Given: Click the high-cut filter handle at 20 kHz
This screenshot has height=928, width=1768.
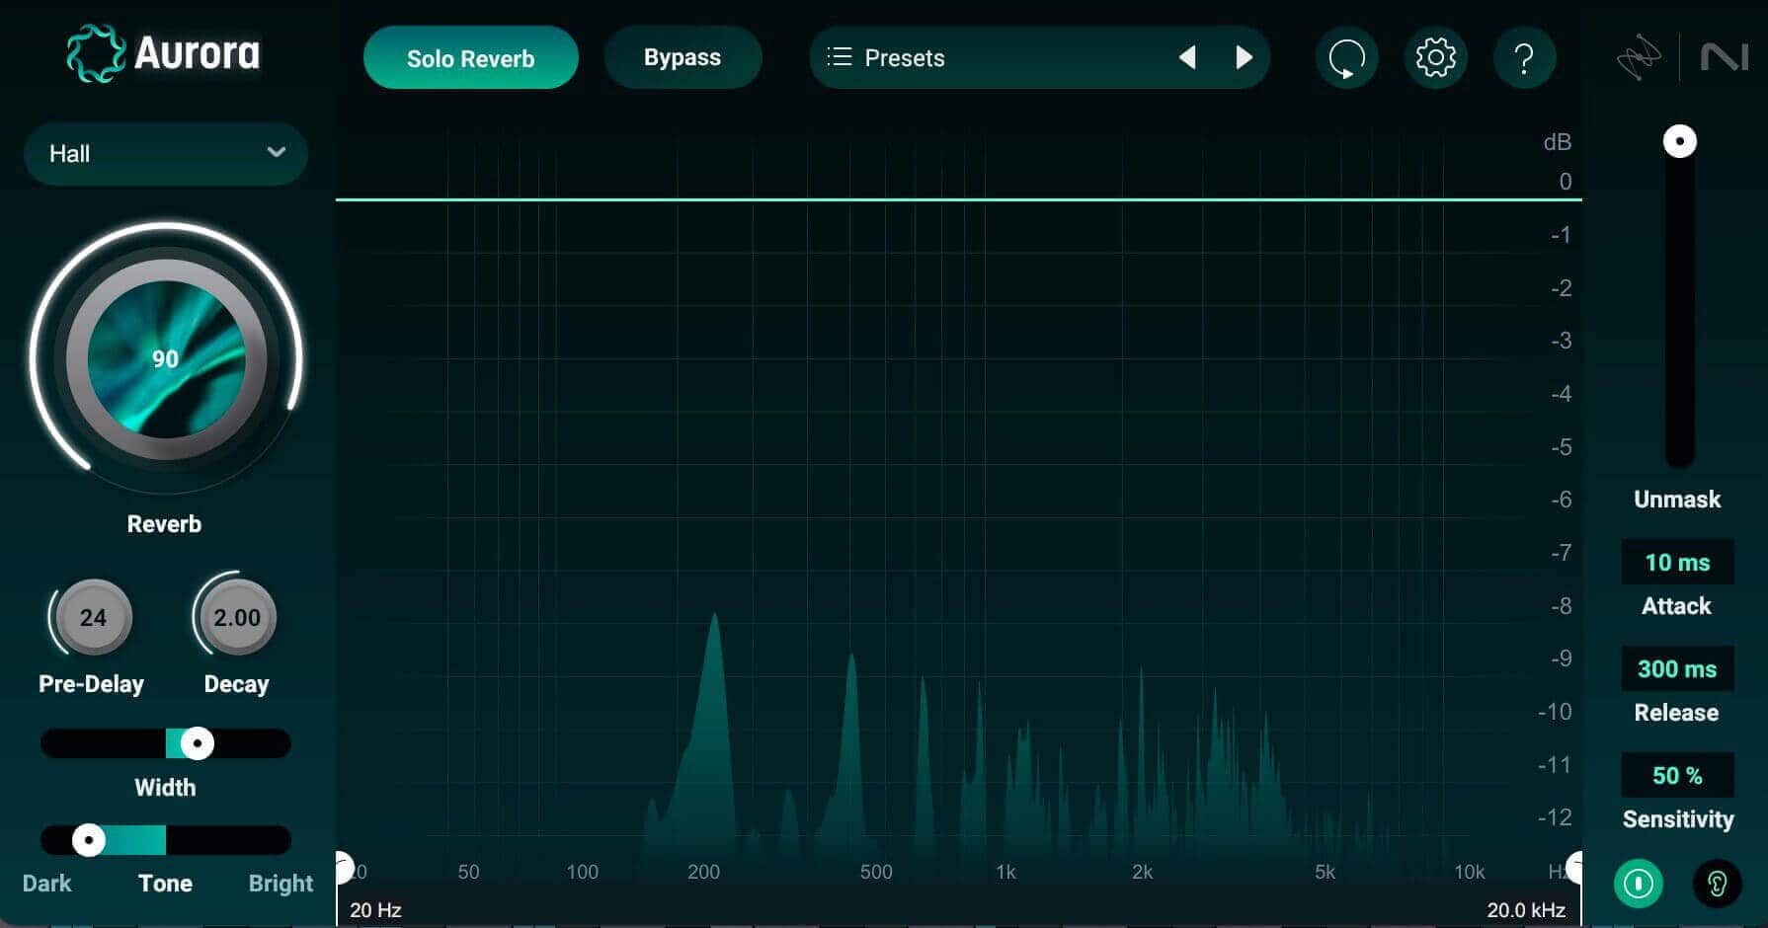Looking at the screenshot, I should pyautogui.click(x=1574, y=868).
